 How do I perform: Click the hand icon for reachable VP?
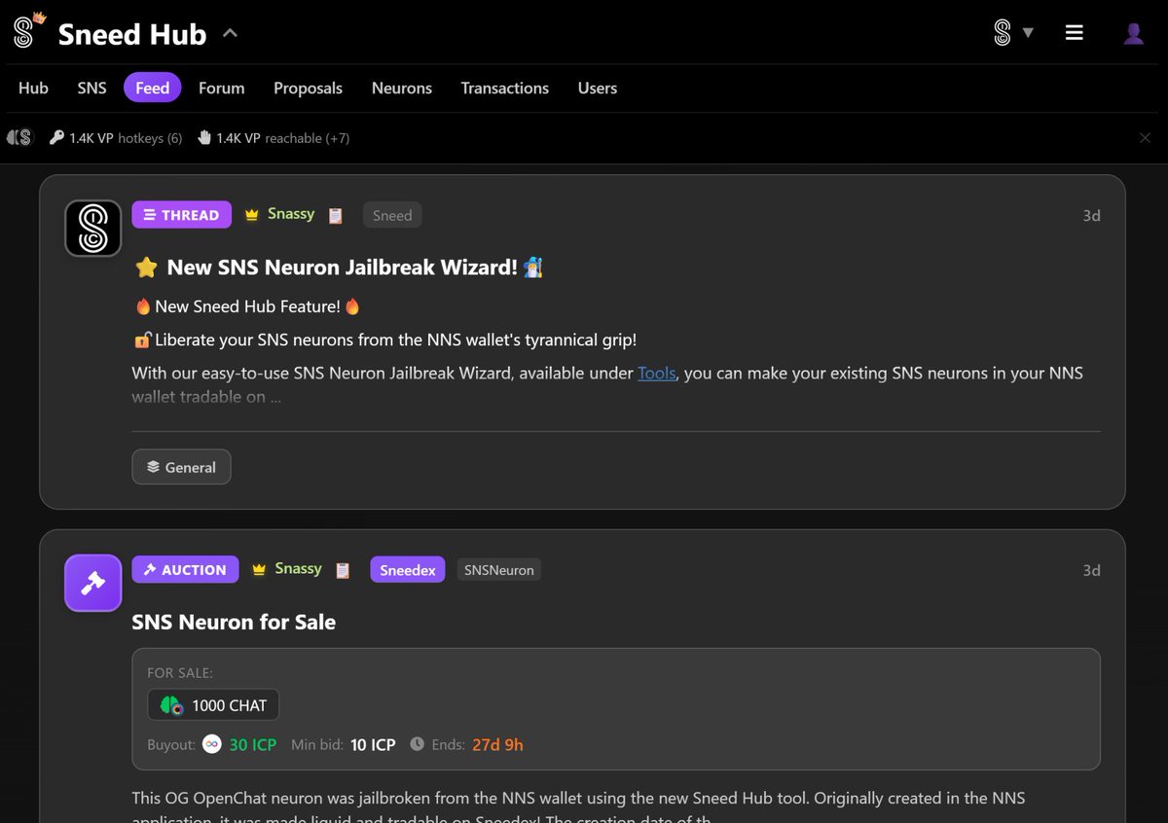pos(204,138)
